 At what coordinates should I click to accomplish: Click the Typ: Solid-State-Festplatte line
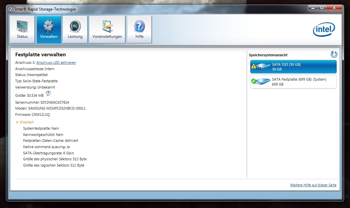tap(36, 81)
